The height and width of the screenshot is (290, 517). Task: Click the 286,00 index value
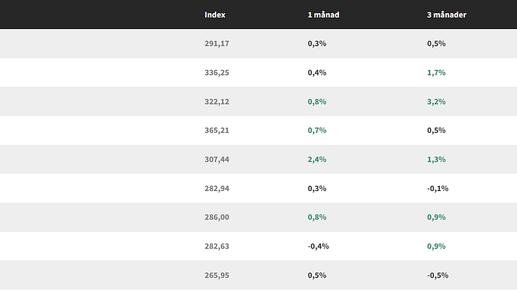217,217
